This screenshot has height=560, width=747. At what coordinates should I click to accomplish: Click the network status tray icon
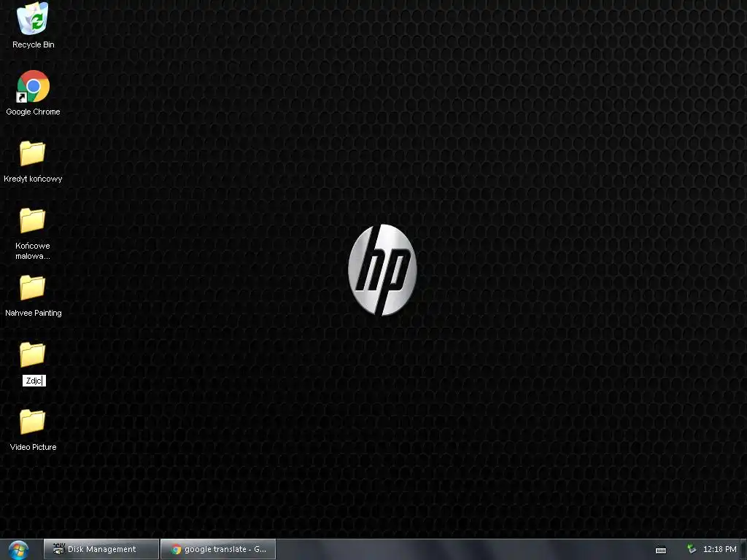692,549
